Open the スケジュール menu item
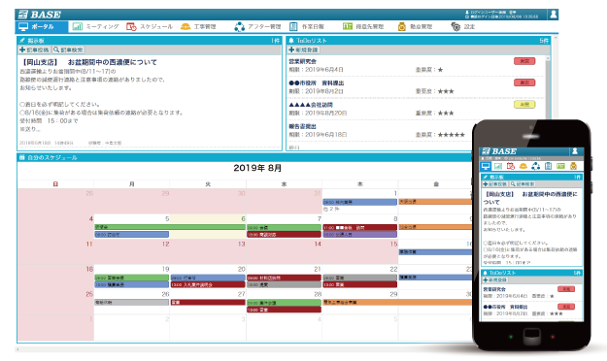 coord(150,27)
